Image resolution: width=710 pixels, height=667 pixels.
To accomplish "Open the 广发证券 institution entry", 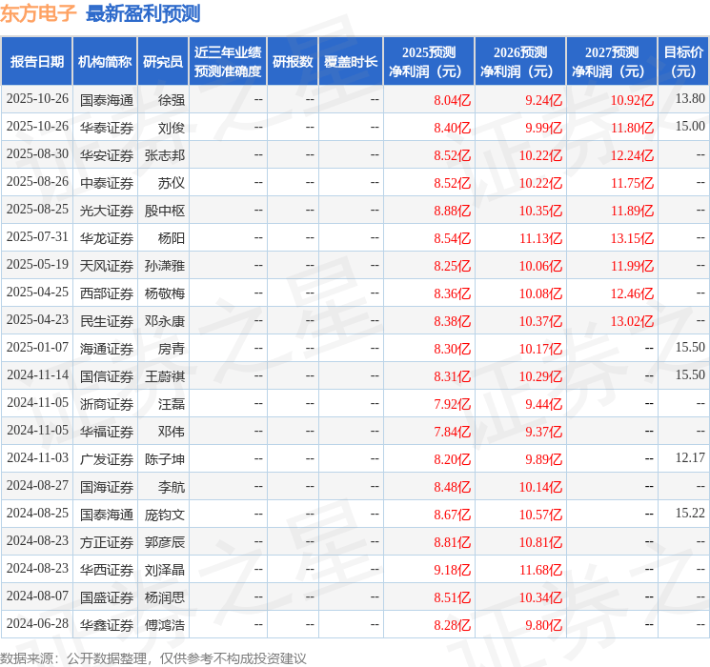I will point(107,459).
